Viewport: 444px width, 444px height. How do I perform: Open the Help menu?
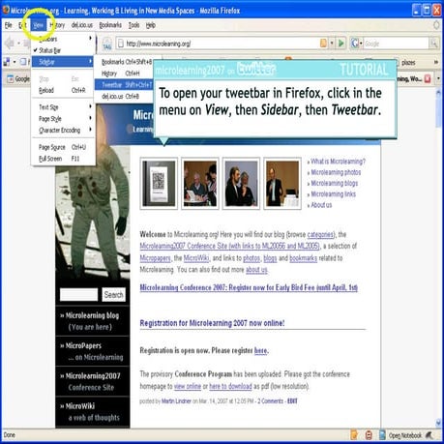(x=151, y=25)
